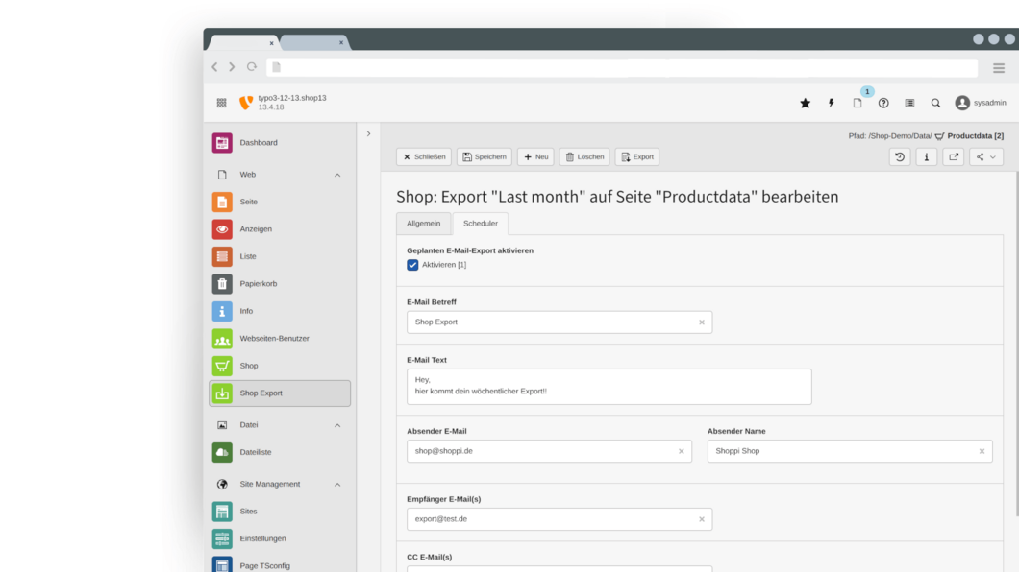The width and height of the screenshot is (1019, 572).
Task: Click the Löschen button
Action: click(584, 157)
